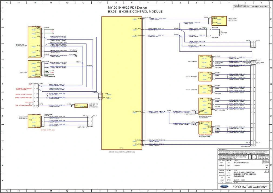Select the Valve Metering component block
273x193 pixels.
click(205, 77)
